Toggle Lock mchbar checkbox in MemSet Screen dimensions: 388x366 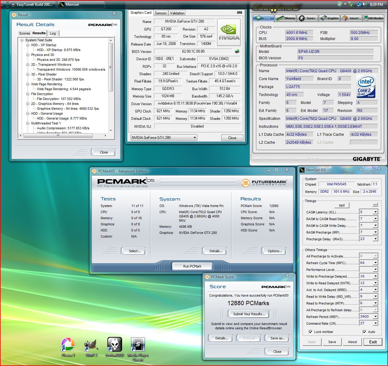click(x=311, y=332)
